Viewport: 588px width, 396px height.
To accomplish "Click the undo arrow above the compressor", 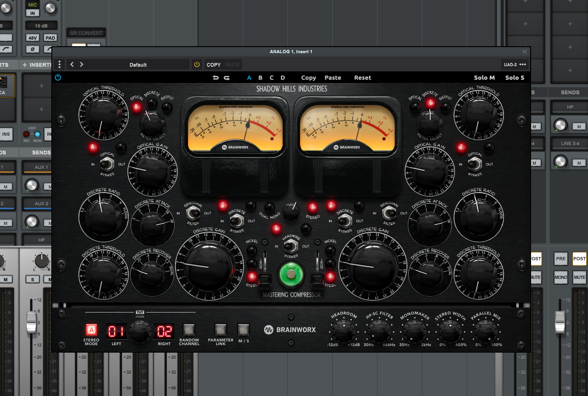I will (x=215, y=77).
